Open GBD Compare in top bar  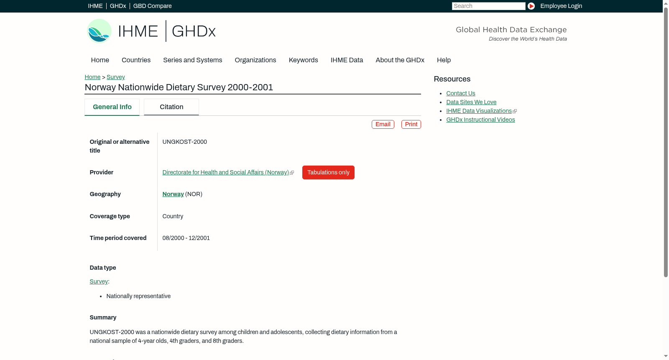pyautogui.click(x=152, y=6)
